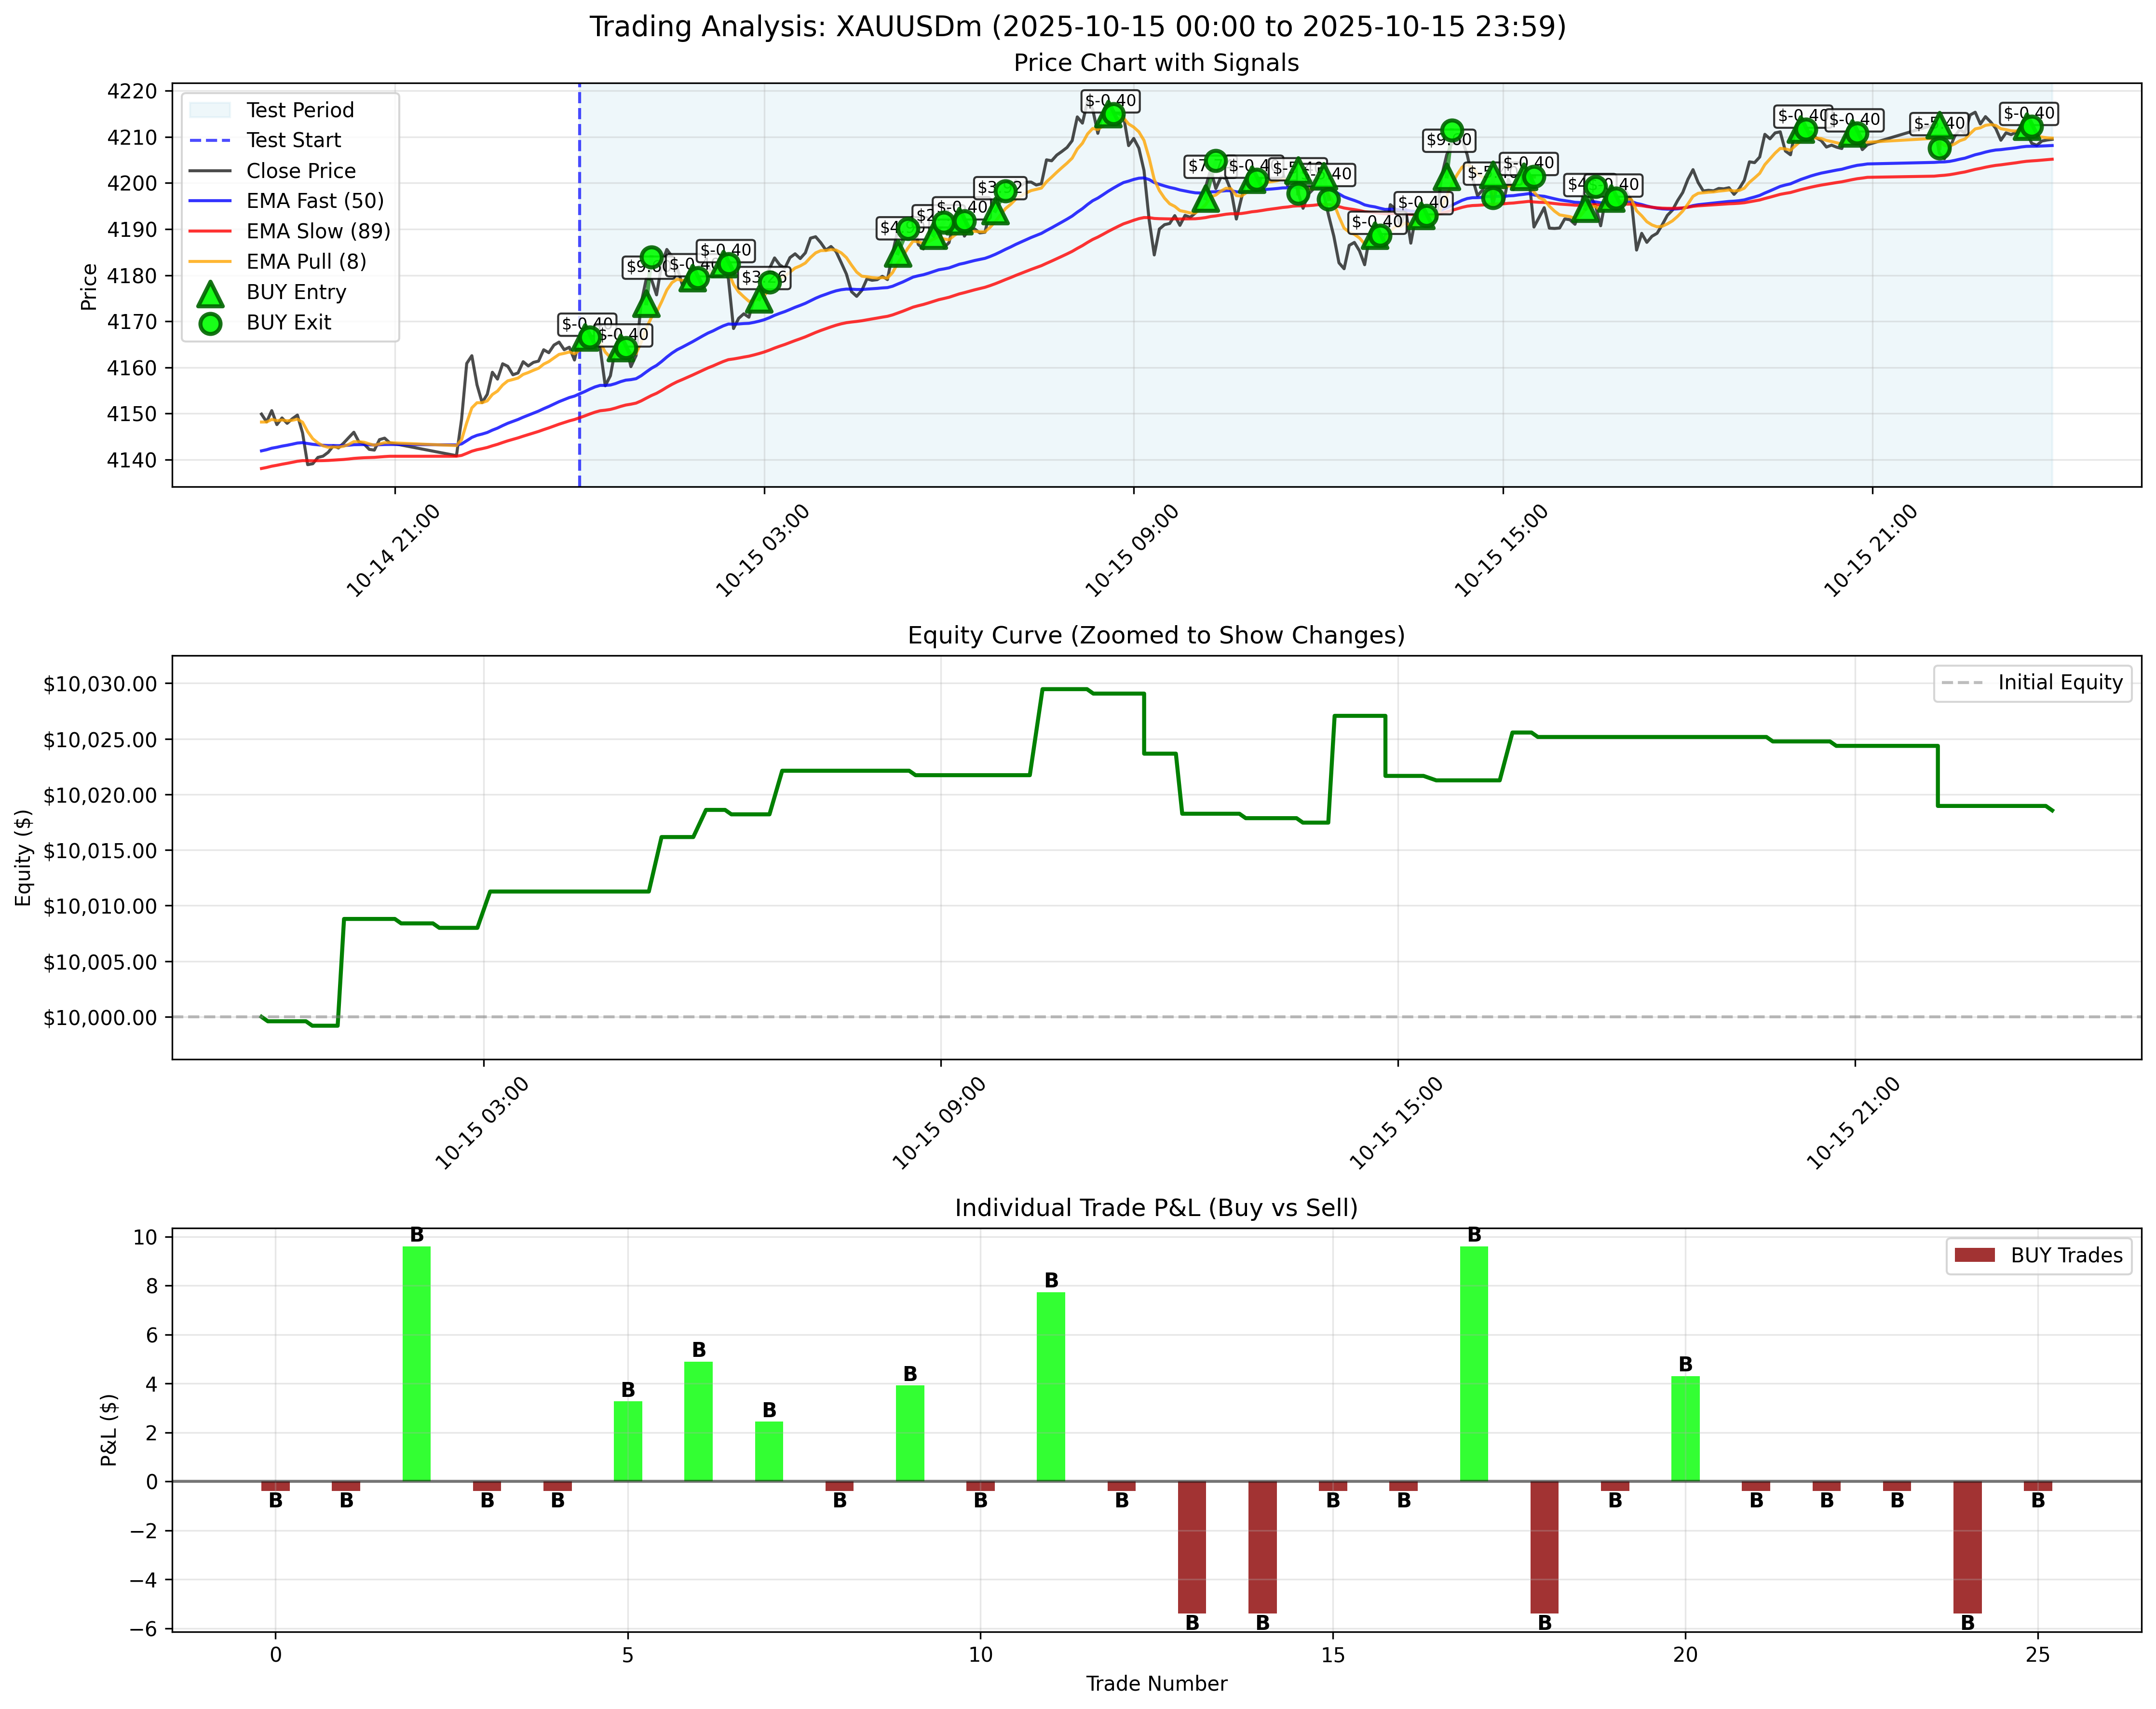Viewport: 2156px width, 1709px height.
Task: Click the Trade Number axis label
Action: 1156,1683
